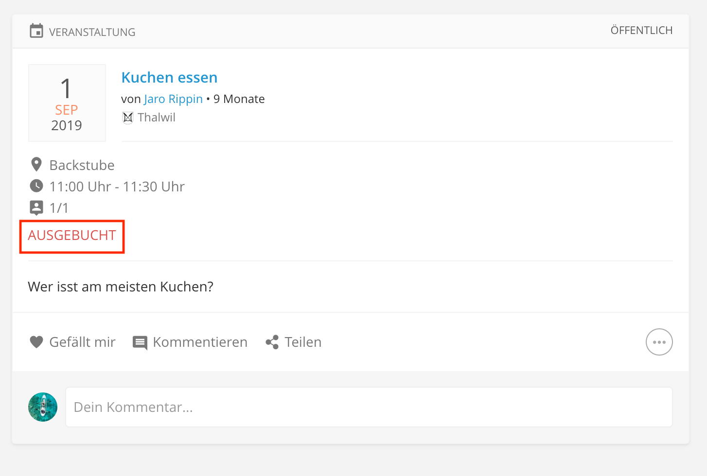Click the calendar icon beside VERANSTALTUNG
The height and width of the screenshot is (476, 707).
(36, 31)
